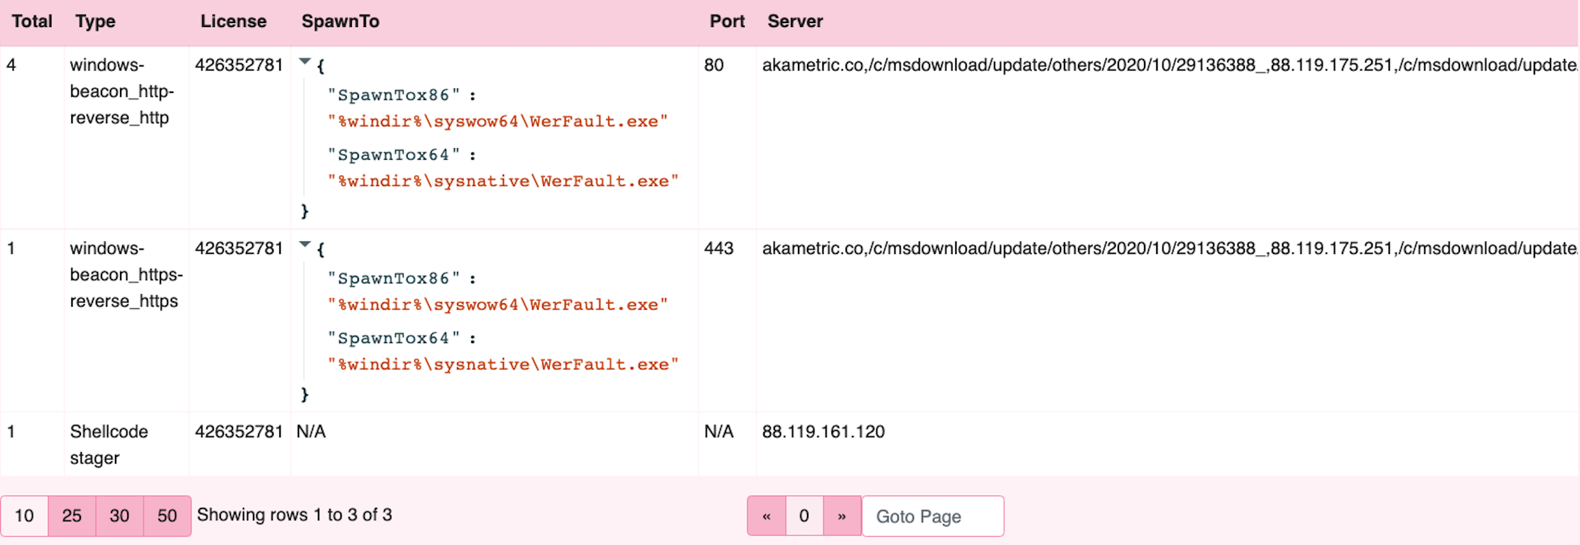This screenshot has height=545, width=1580.
Task: Go to the next page with »
Action: tap(842, 516)
